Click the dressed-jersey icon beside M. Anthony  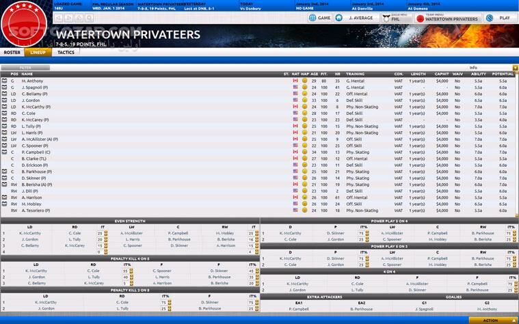(x=4, y=81)
